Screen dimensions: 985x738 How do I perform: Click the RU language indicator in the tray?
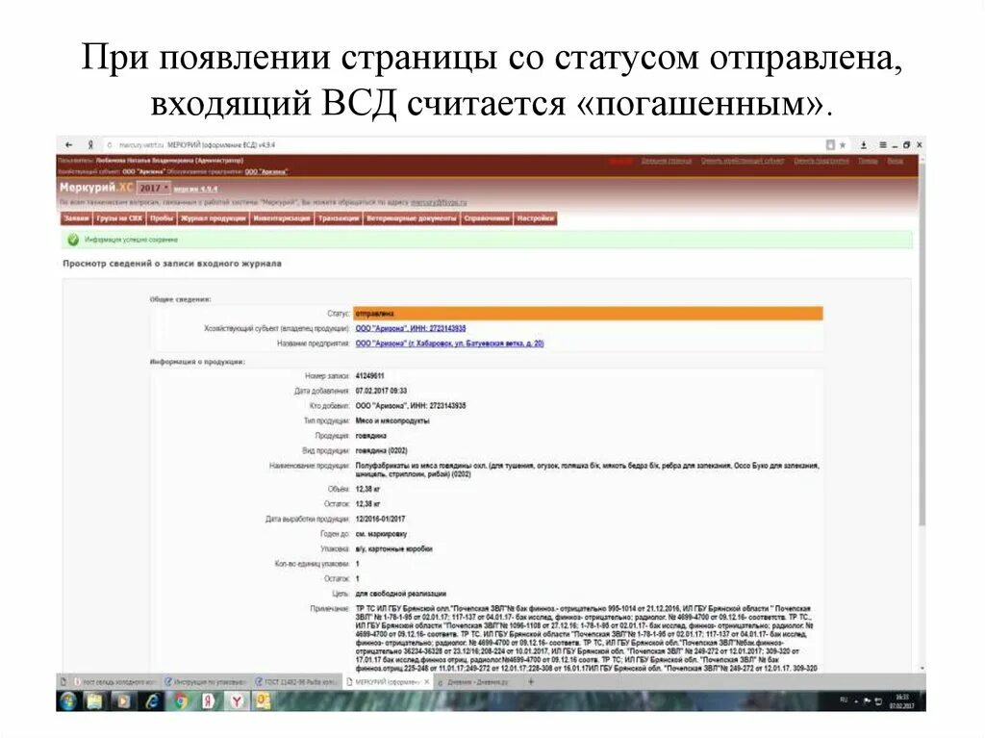coord(844,700)
